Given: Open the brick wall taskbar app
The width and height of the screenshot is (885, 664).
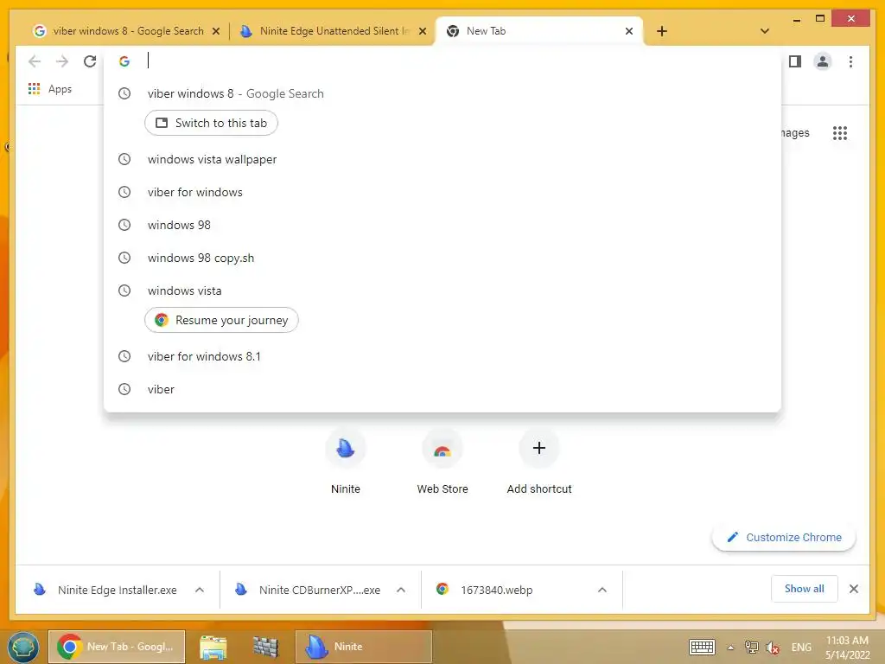Looking at the screenshot, I should 265,647.
